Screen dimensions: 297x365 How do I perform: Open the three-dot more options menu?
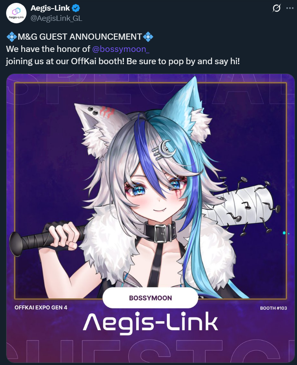pyautogui.click(x=290, y=8)
